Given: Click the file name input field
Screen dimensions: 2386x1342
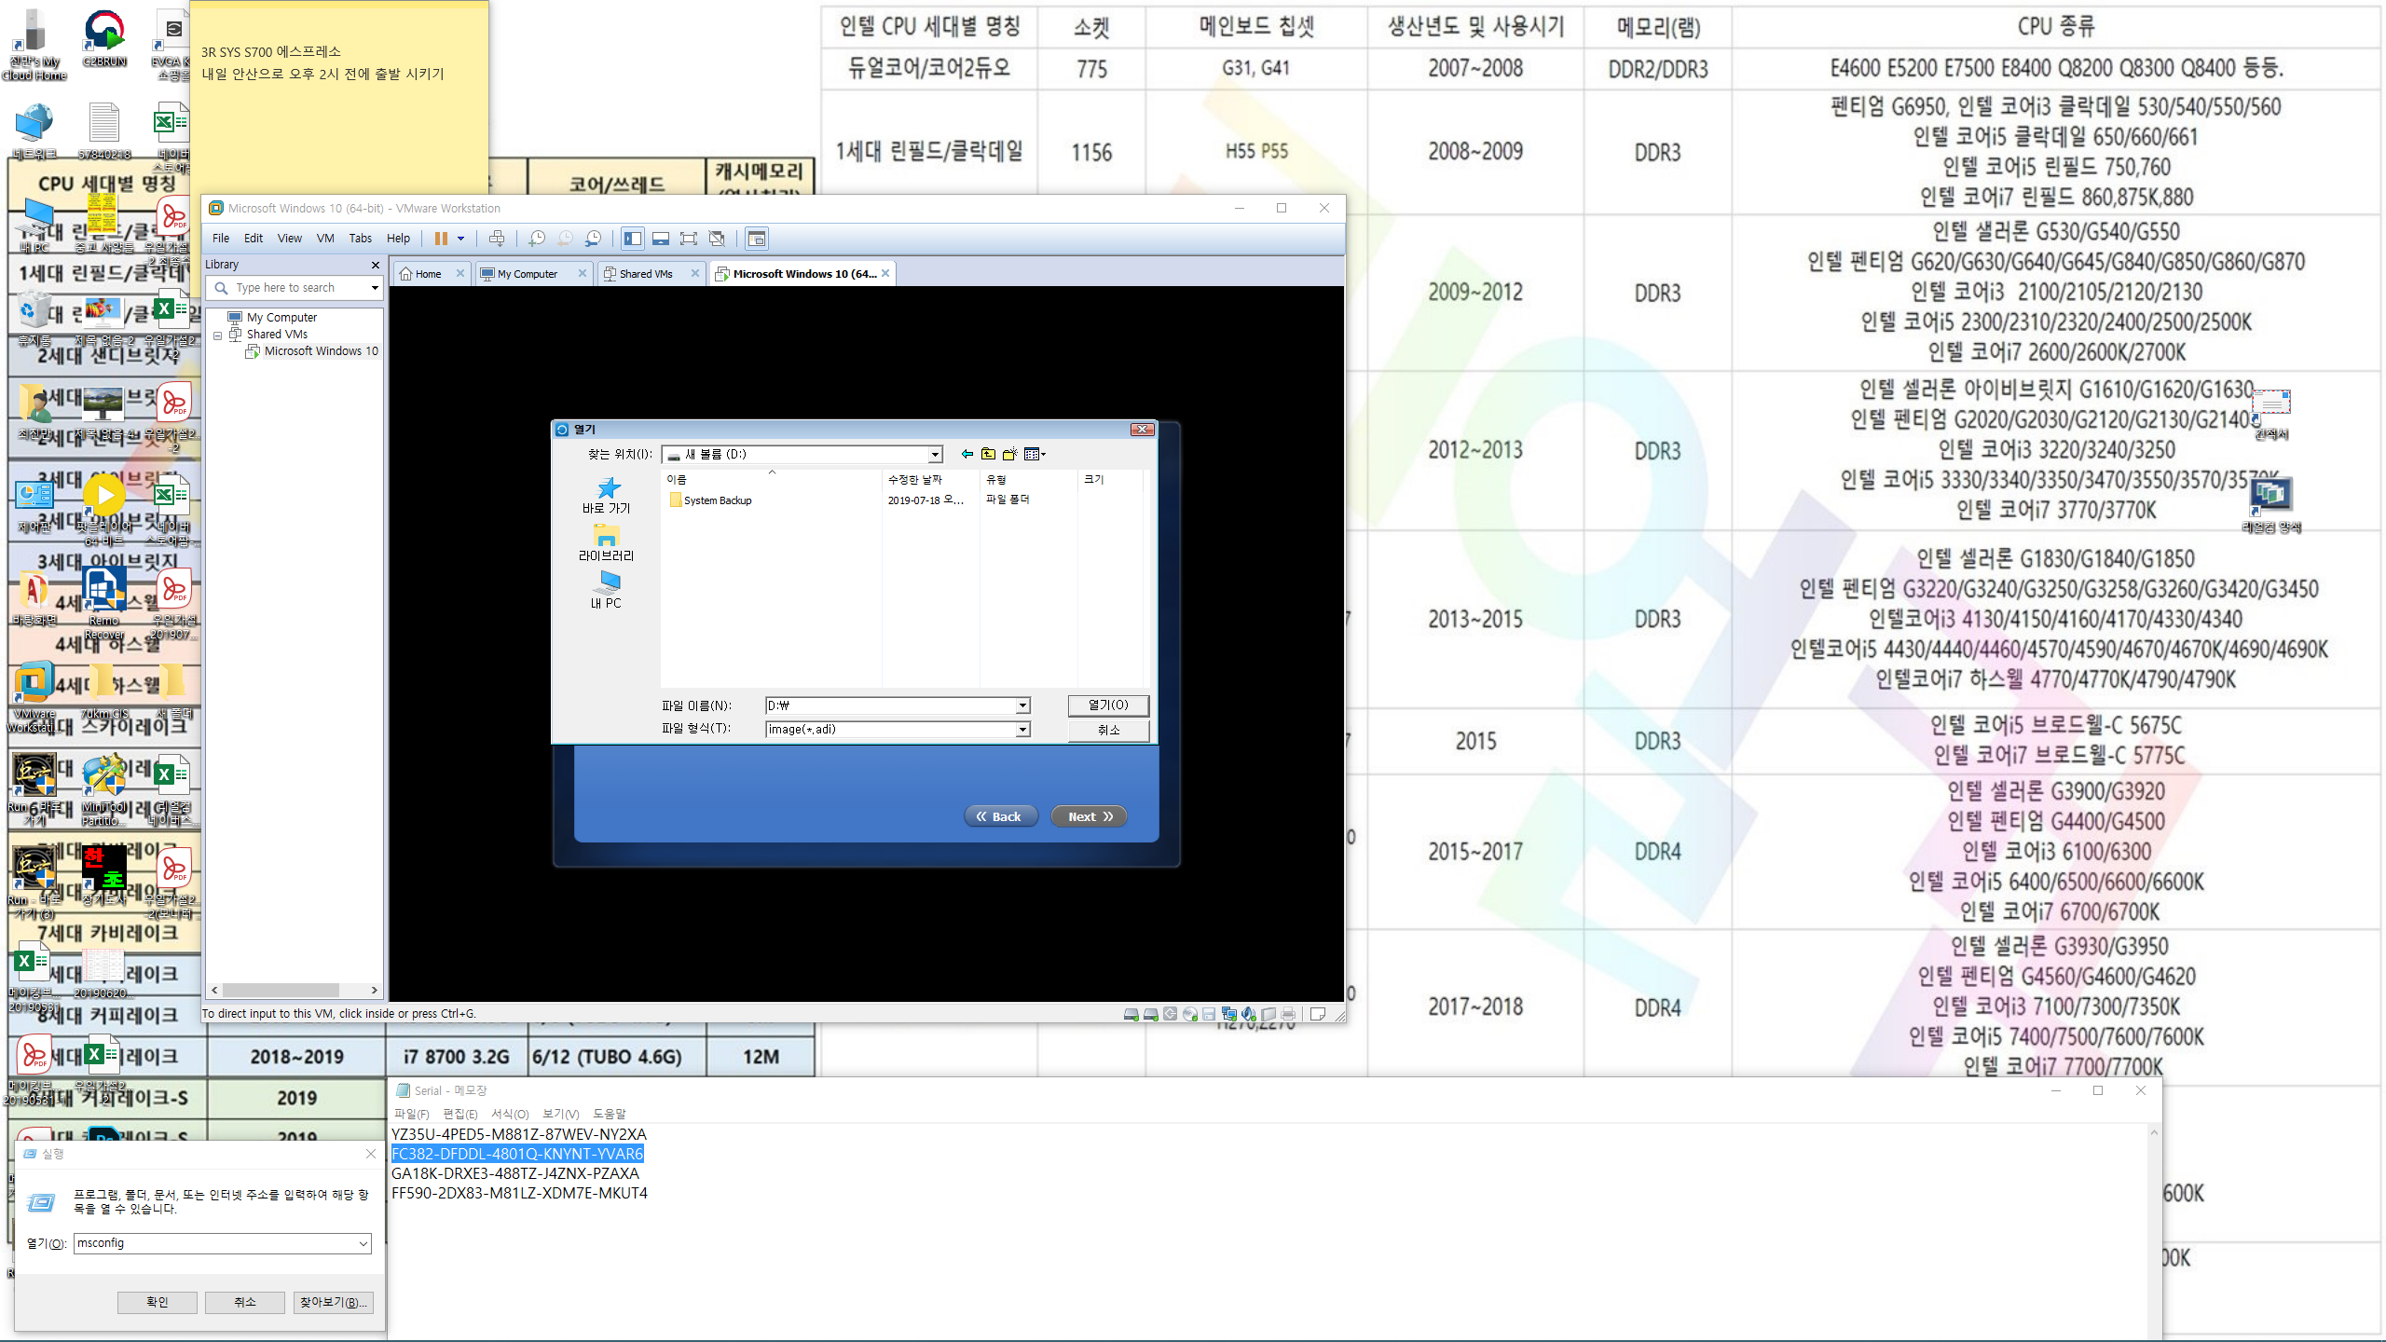Looking at the screenshot, I should tap(890, 705).
